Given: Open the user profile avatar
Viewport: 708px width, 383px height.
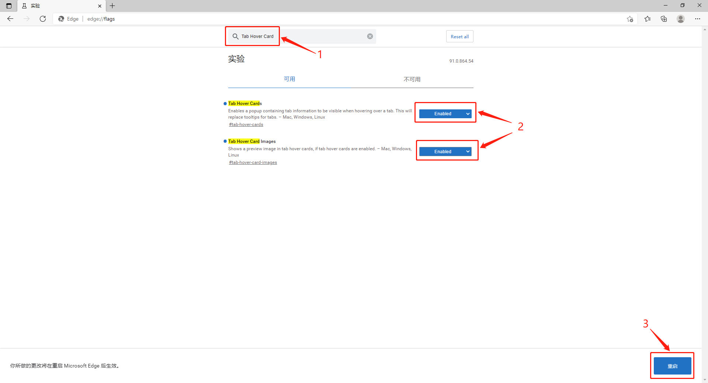Looking at the screenshot, I should click(681, 19).
